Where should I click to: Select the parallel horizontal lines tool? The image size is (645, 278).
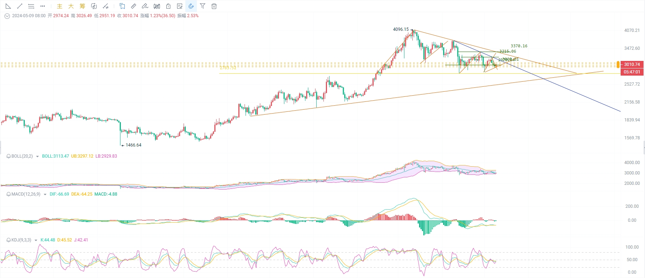[31, 6]
